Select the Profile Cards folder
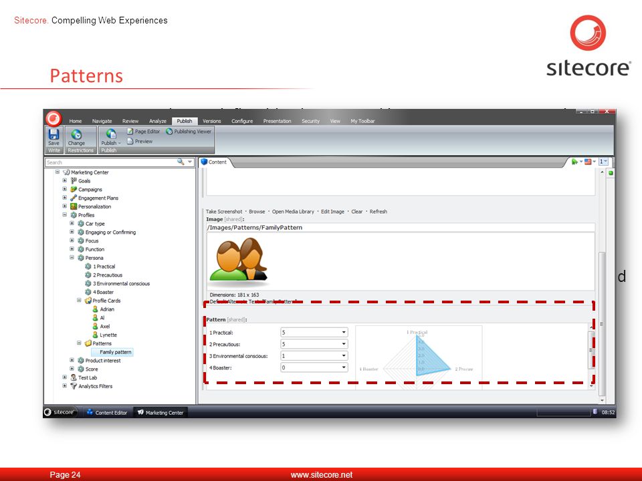Image resolution: width=642 pixels, height=481 pixels. point(103,301)
